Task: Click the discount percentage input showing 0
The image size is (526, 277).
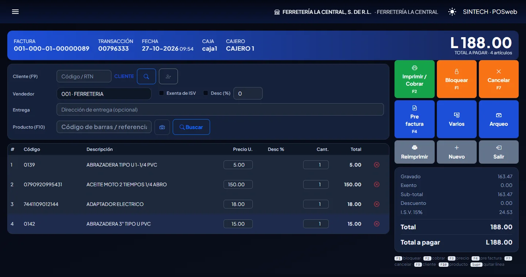Action: (x=248, y=94)
